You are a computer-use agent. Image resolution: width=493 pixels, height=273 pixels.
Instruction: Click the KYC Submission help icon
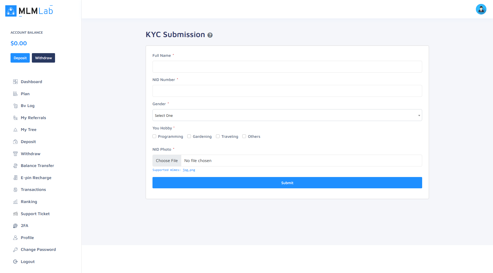(x=210, y=35)
